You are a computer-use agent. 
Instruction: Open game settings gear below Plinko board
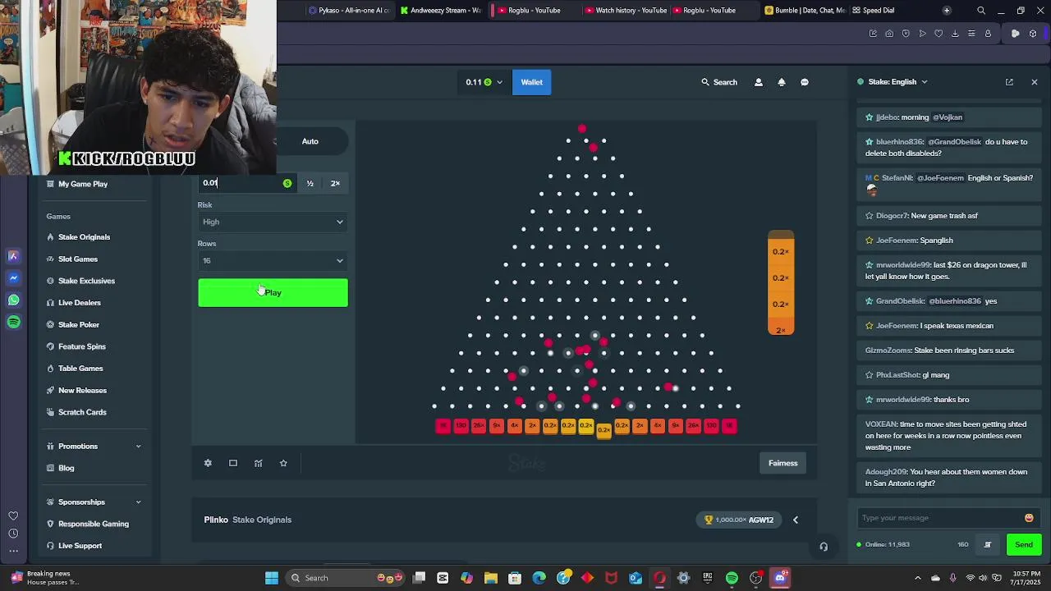coord(208,463)
